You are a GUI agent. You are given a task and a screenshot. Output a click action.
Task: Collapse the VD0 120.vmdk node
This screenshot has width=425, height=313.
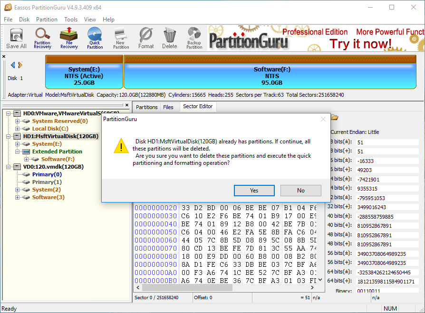click(x=9, y=167)
